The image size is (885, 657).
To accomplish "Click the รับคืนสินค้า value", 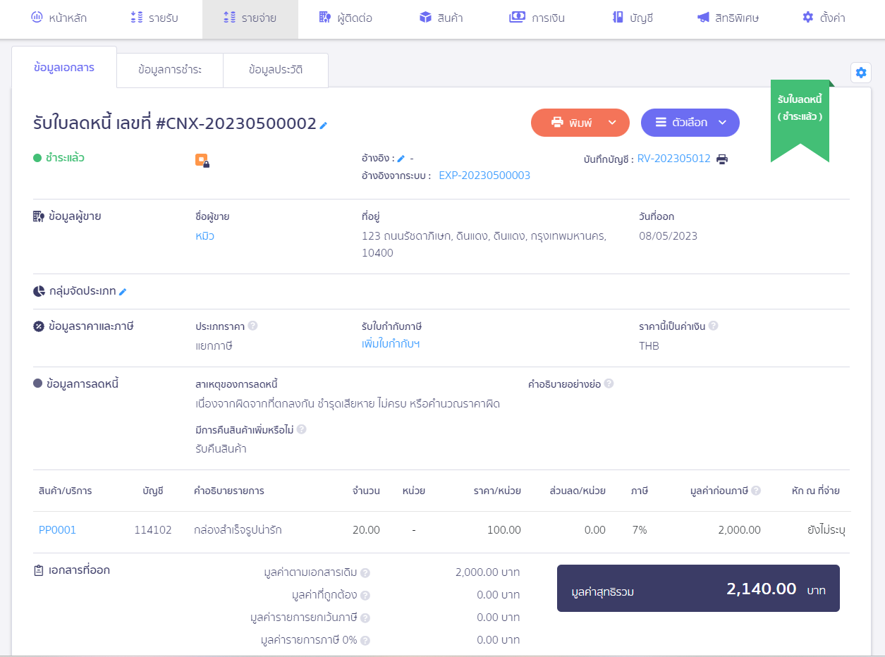I will pos(221,448).
